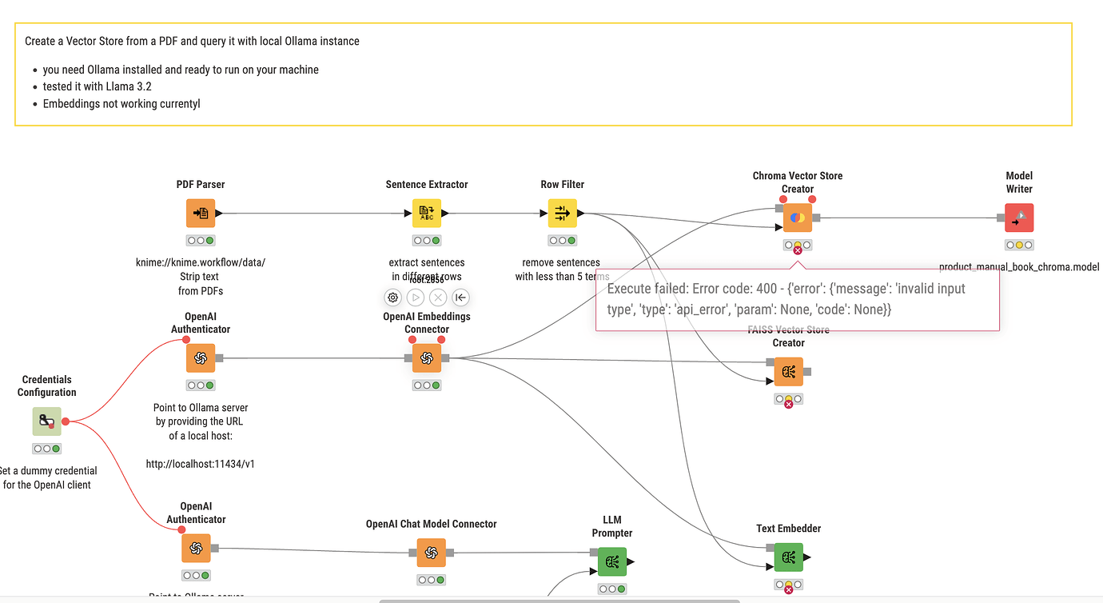Select the LLM Prompter node
1103x603 pixels.
[611, 561]
